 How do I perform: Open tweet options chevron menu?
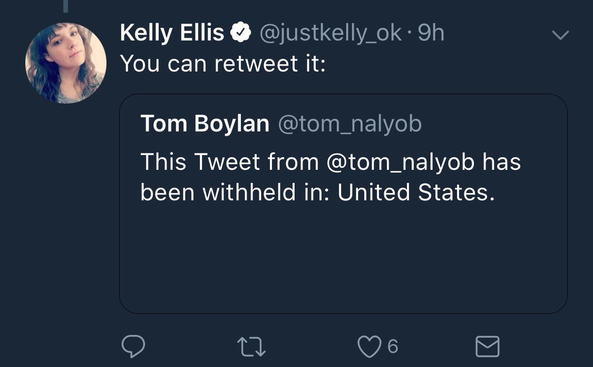[560, 35]
